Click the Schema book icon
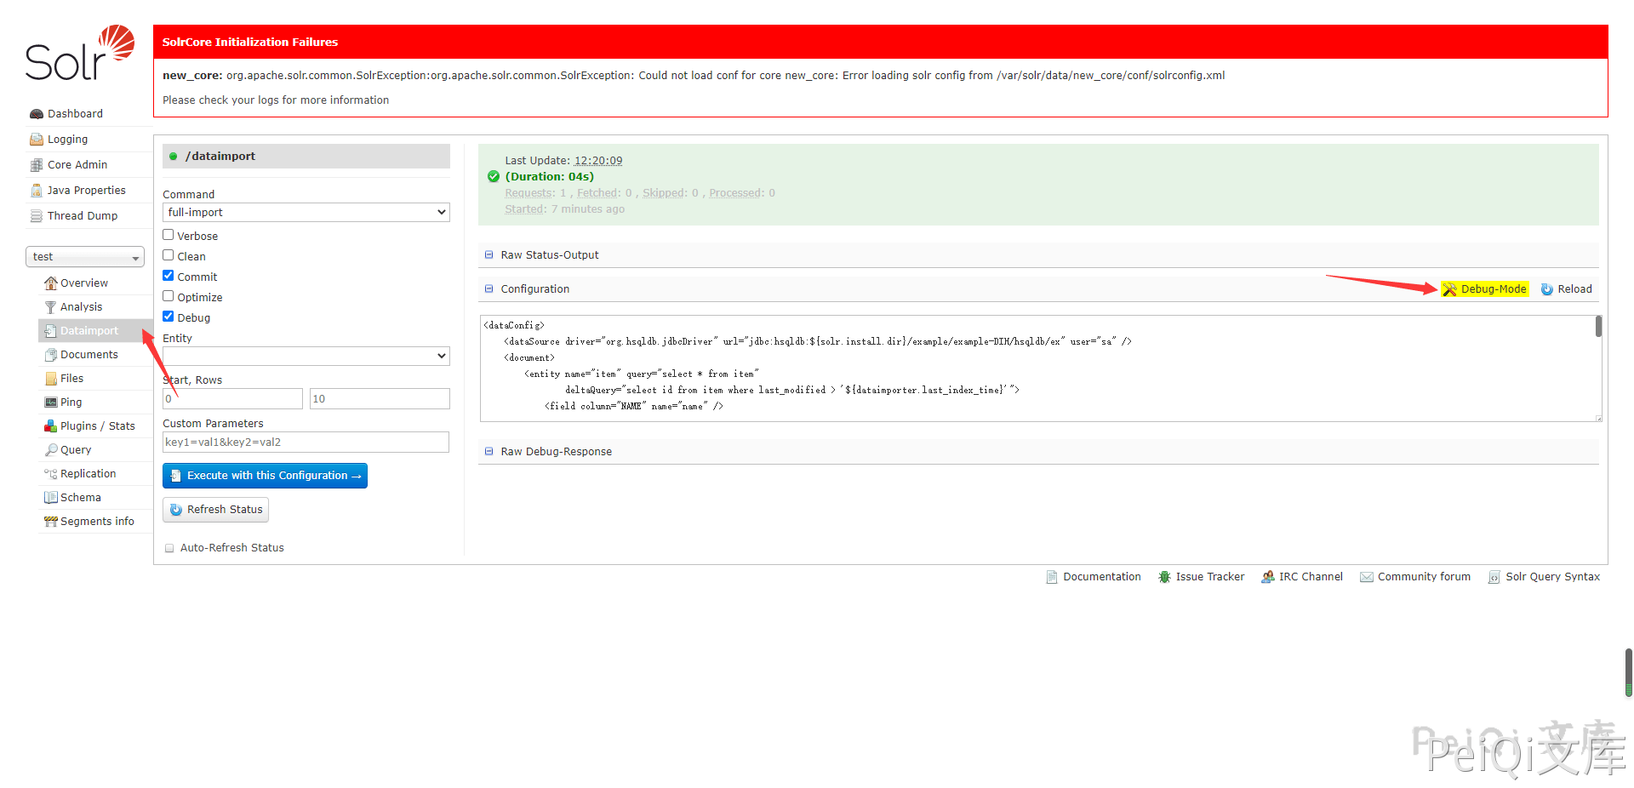The height and width of the screenshot is (788, 1634). (x=51, y=498)
